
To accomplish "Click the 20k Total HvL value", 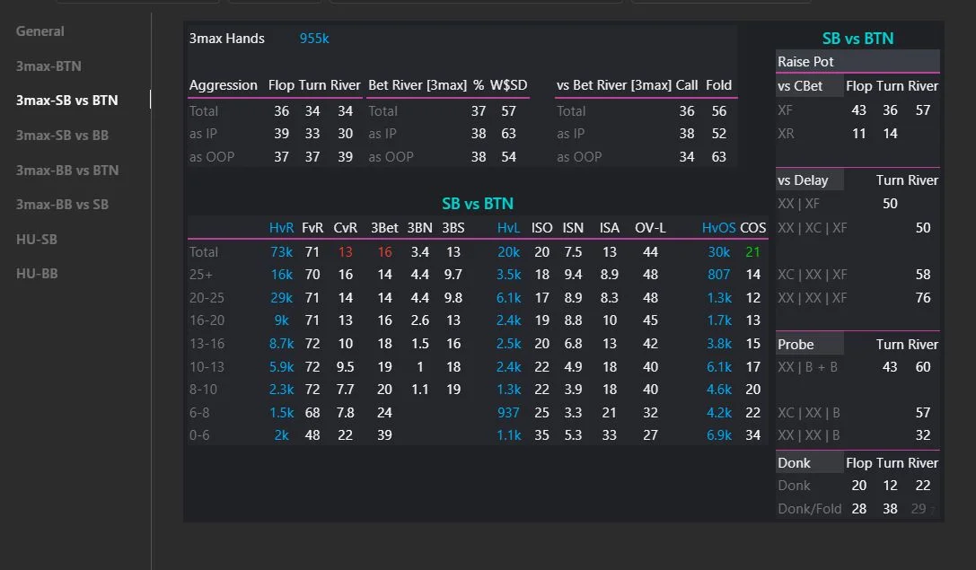I will click(508, 252).
